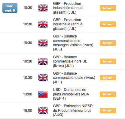Click Moyen badge for Balance commerciale totale
The width and height of the screenshot is (125, 119).
[x=108, y=78]
